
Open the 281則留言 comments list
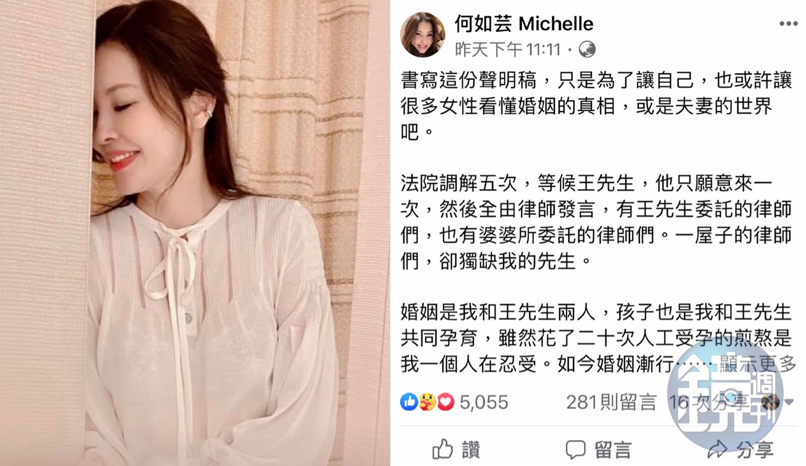point(611,403)
